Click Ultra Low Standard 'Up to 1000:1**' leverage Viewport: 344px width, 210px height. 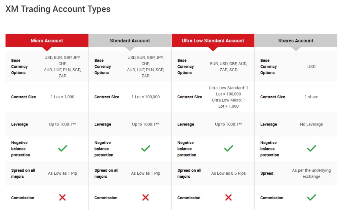pos(228,124)
